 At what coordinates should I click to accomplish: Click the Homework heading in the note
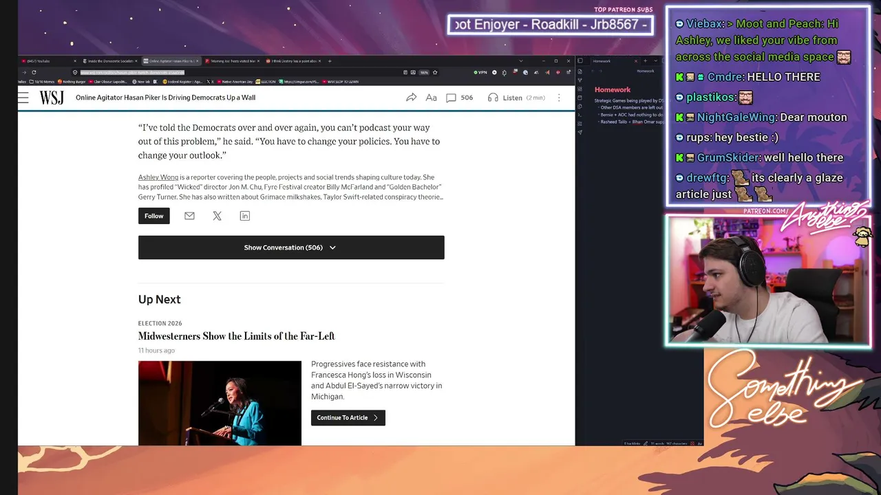coord(613,89)
